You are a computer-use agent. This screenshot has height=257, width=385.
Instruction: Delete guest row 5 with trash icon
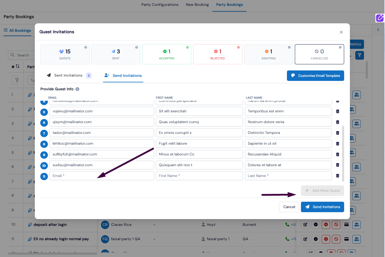pyautogui.click(x=337, y=111)
